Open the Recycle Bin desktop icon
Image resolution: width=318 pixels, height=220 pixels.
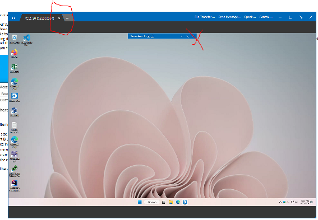pyautogui.click(x=15, y=39)
